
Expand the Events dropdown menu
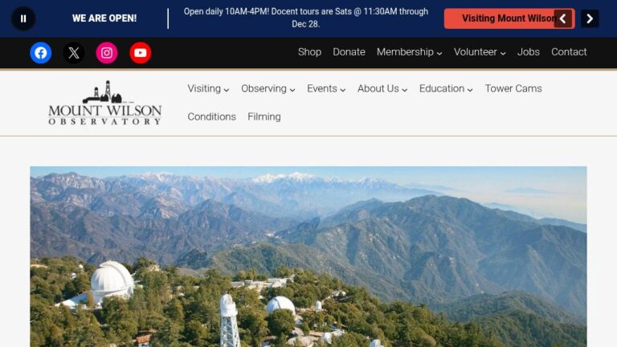click(x=326, y=89)
